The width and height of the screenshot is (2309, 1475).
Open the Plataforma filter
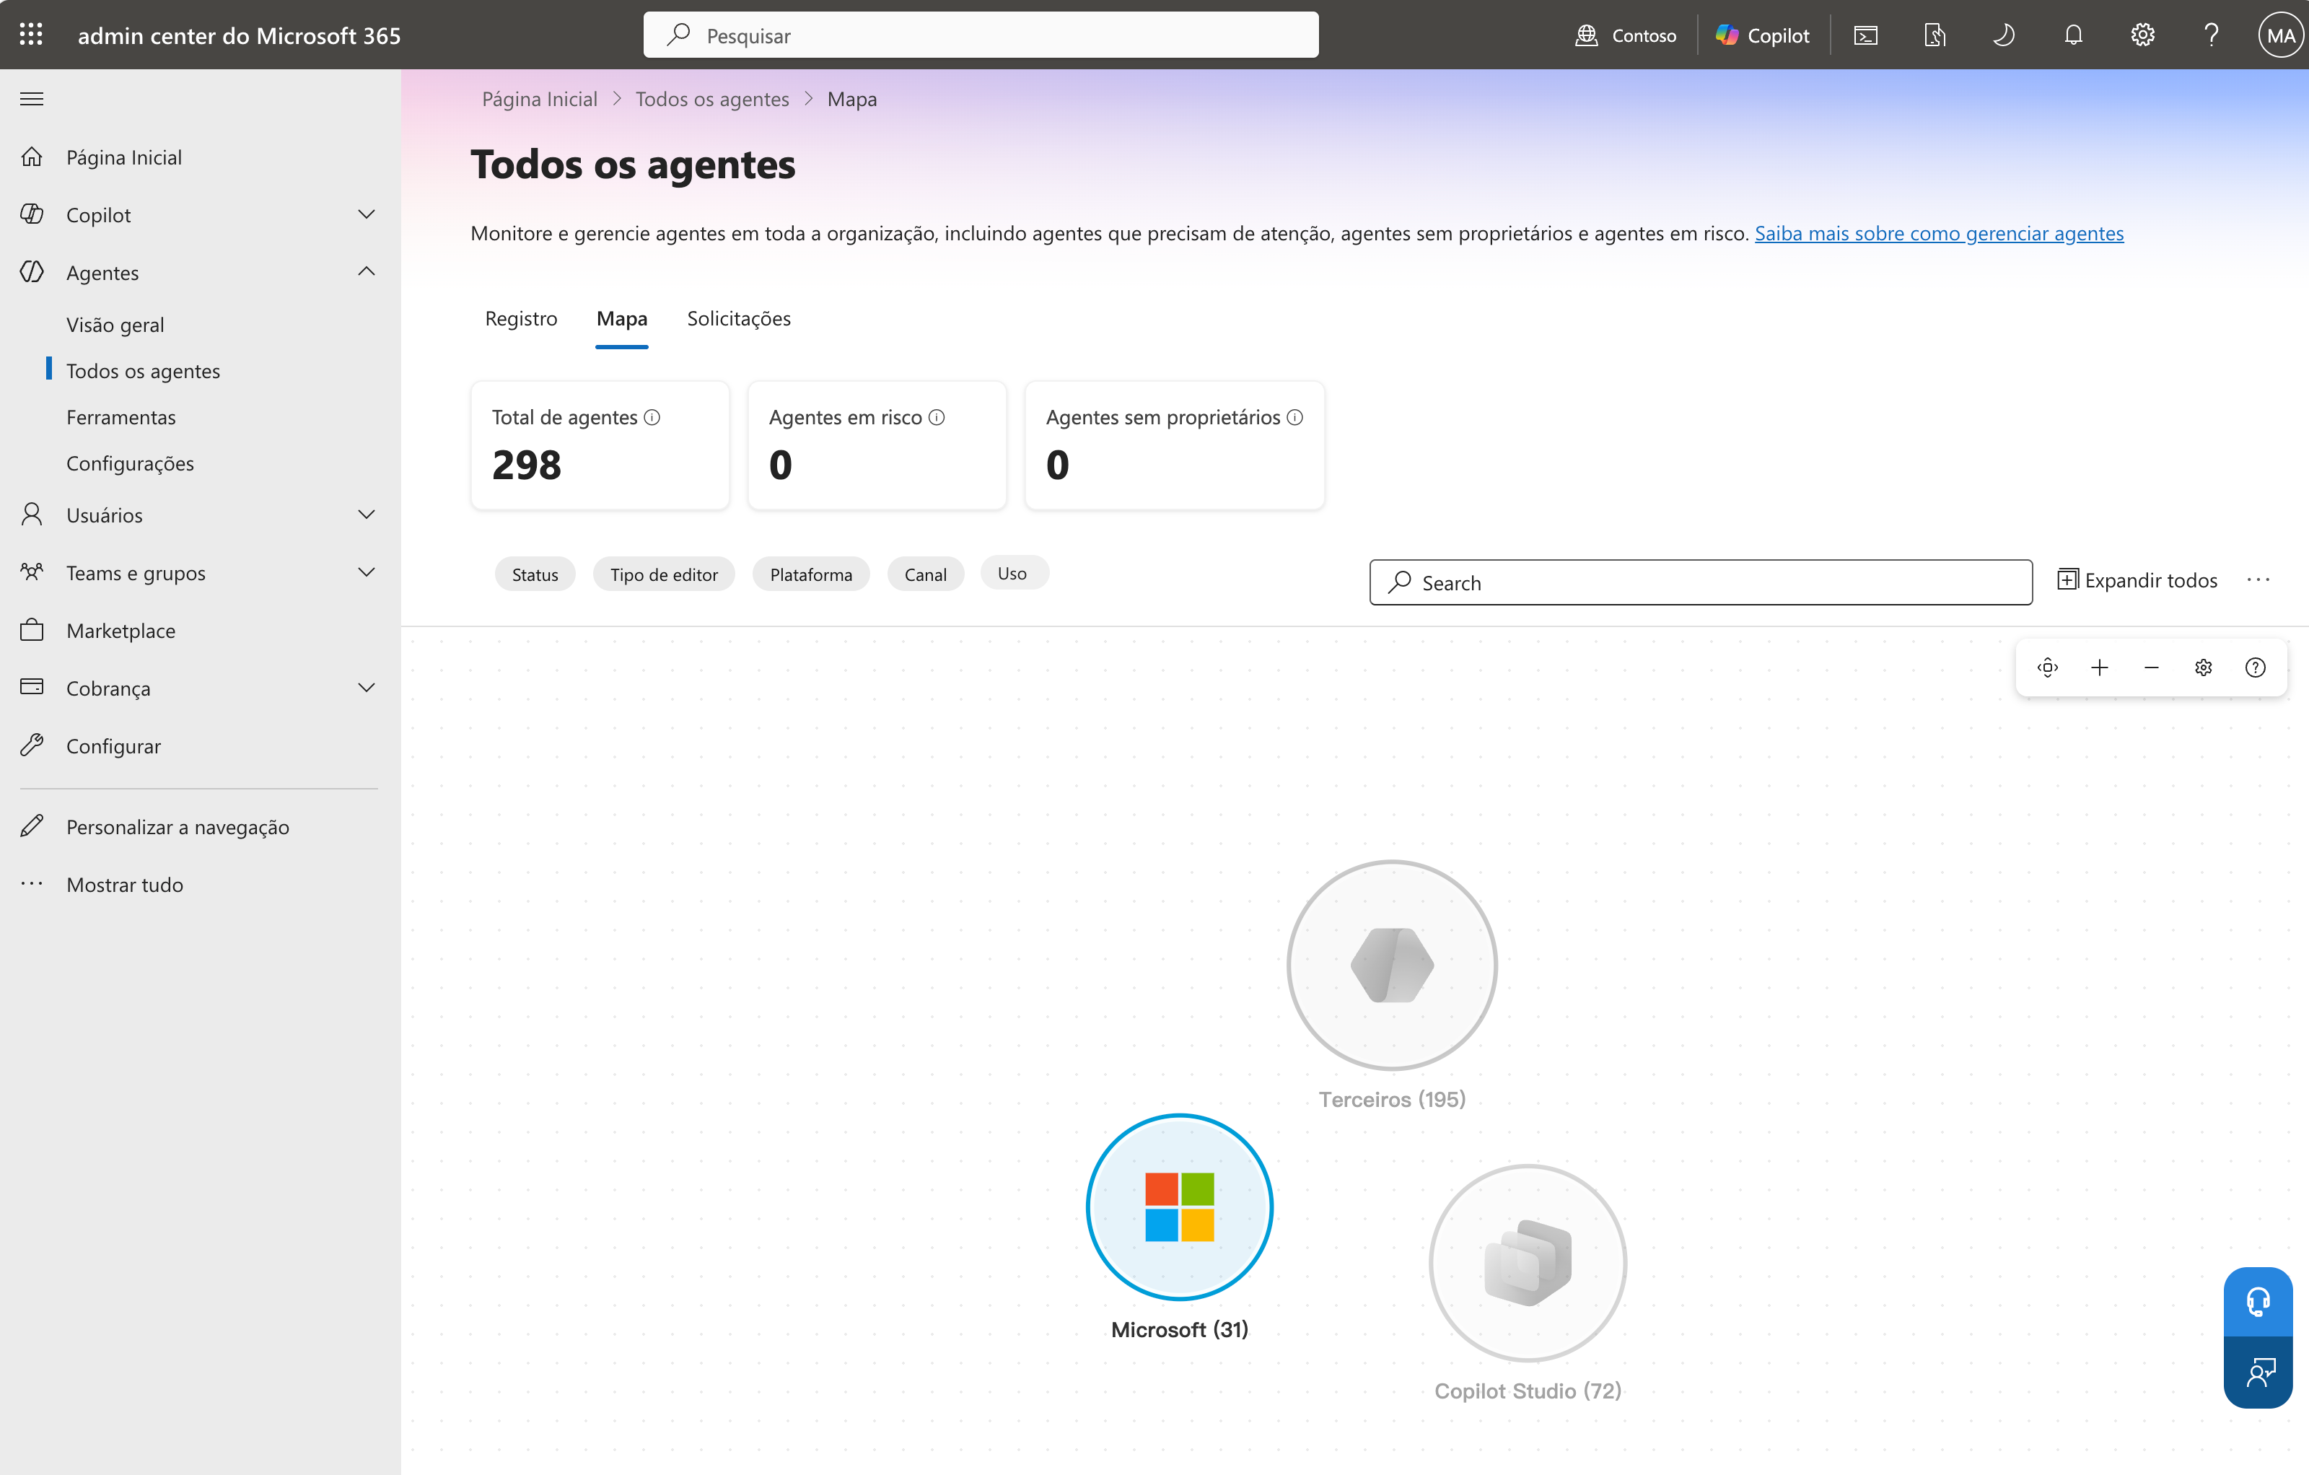pos(811,574)
